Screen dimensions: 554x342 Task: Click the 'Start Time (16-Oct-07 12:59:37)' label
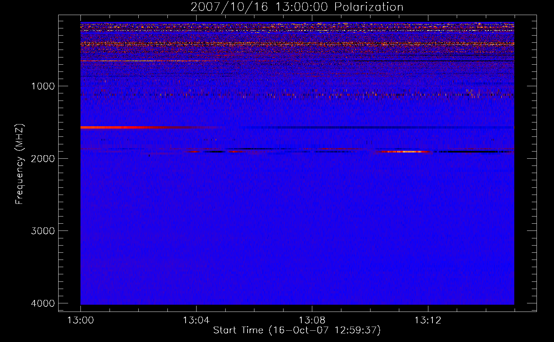pos(297,330)
